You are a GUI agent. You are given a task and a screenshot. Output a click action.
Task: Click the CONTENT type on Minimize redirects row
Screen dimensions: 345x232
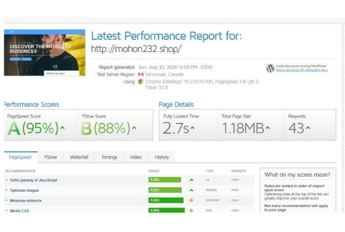pyautogui.click(x=213, y=200)
